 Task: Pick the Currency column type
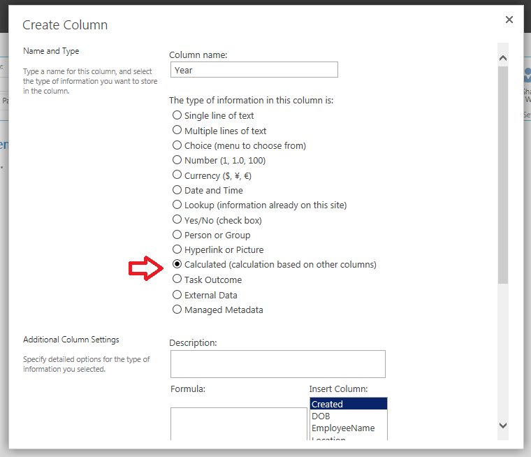tap(177, 175)
